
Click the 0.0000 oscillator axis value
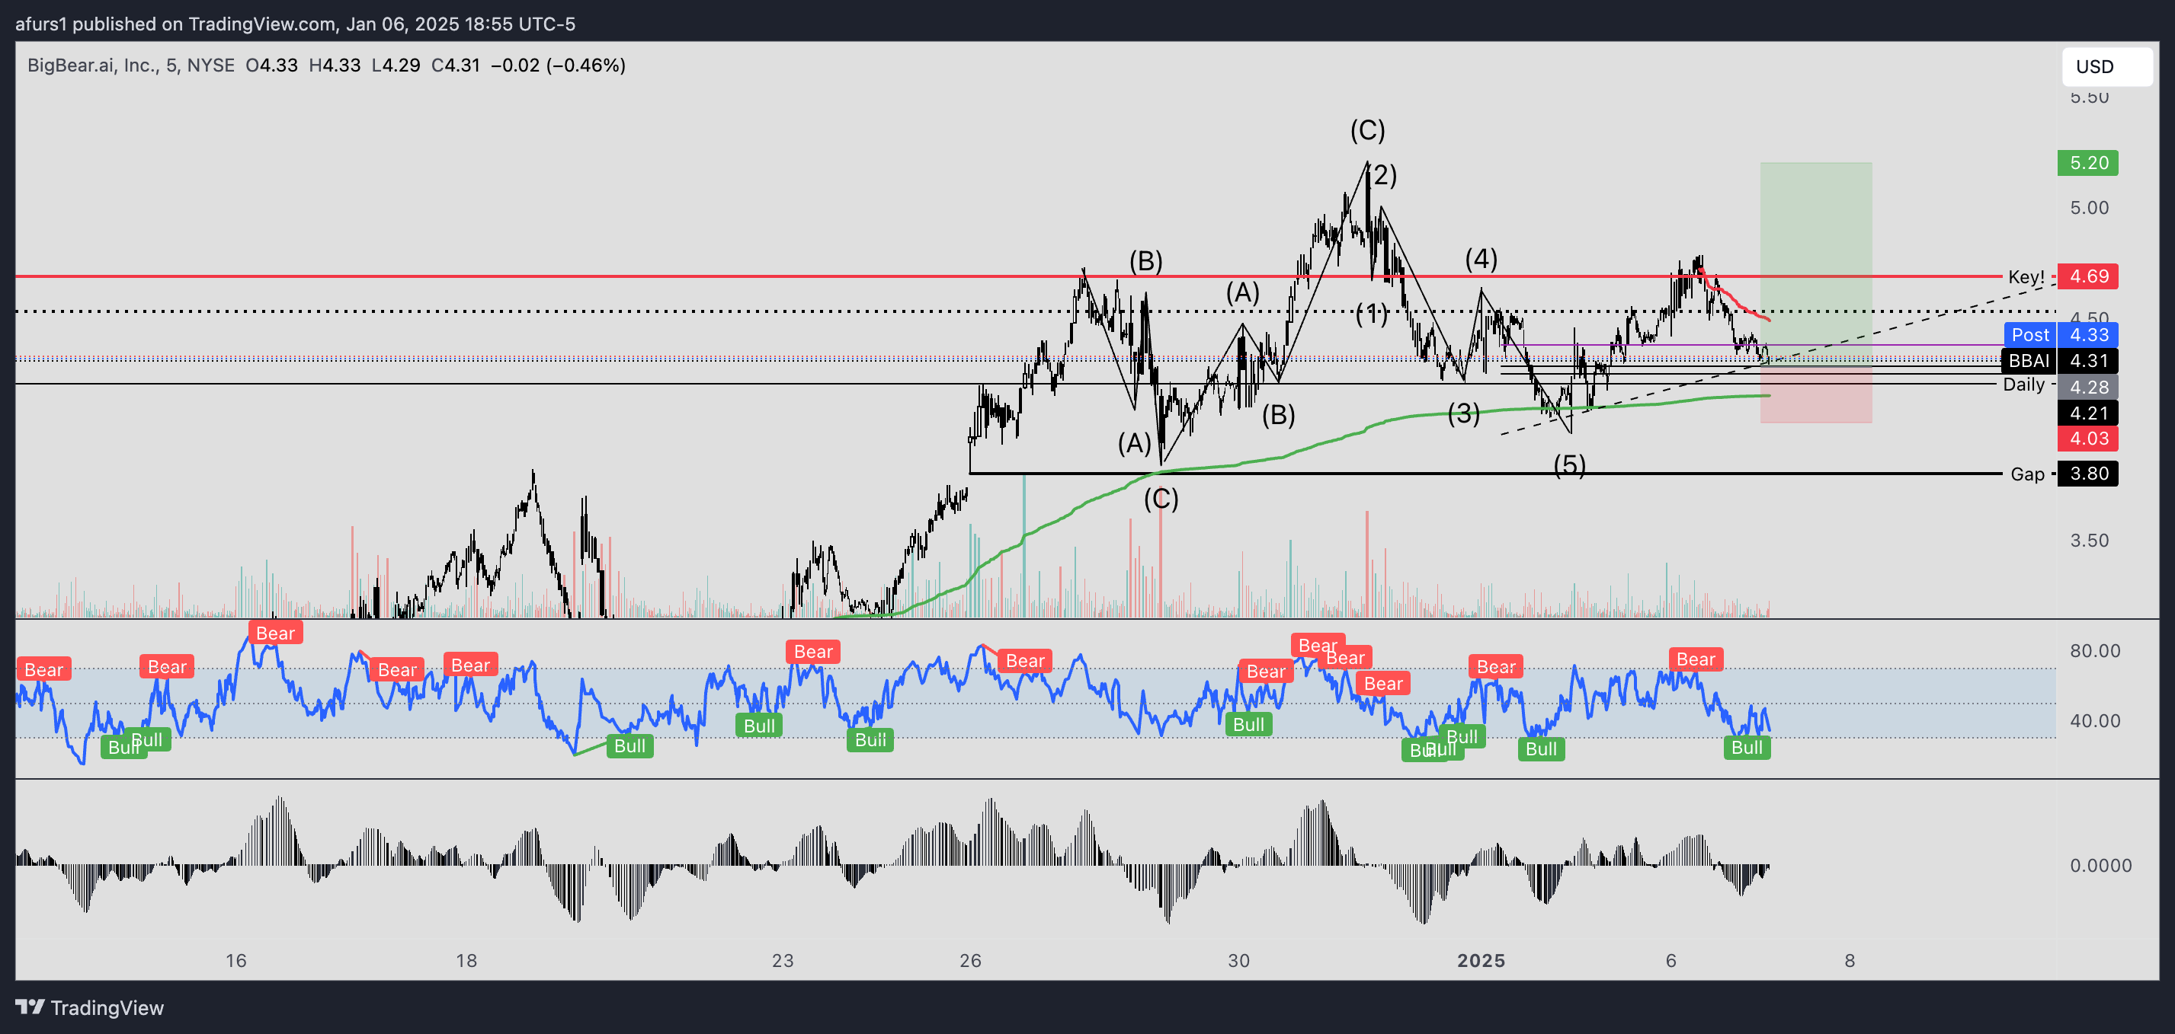coord(2101,865)
